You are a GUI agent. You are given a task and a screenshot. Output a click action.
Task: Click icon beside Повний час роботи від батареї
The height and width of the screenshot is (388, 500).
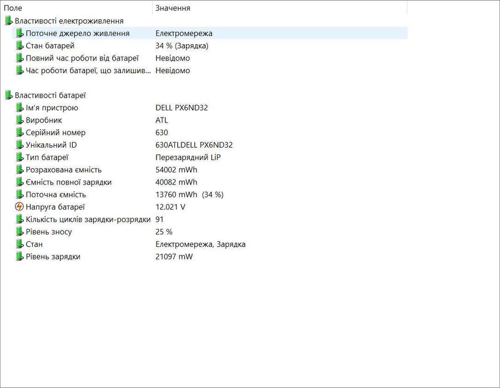(x=20, y=58)
